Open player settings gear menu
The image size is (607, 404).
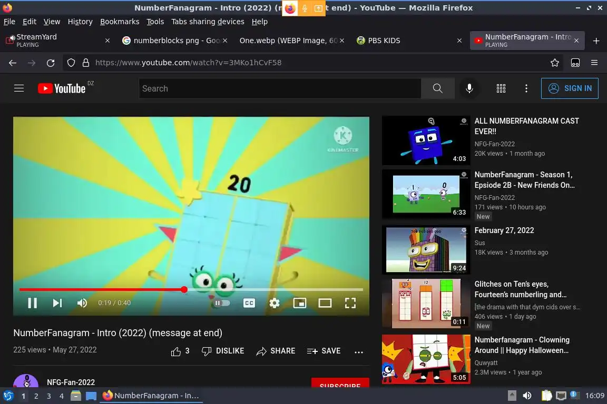(x=275, y=303)
